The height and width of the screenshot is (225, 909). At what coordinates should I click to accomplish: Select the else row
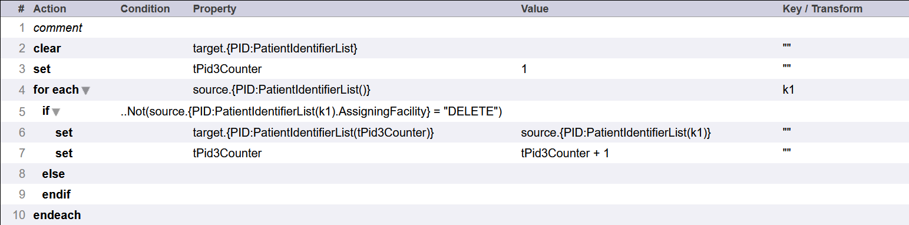[x=454, y=174]
